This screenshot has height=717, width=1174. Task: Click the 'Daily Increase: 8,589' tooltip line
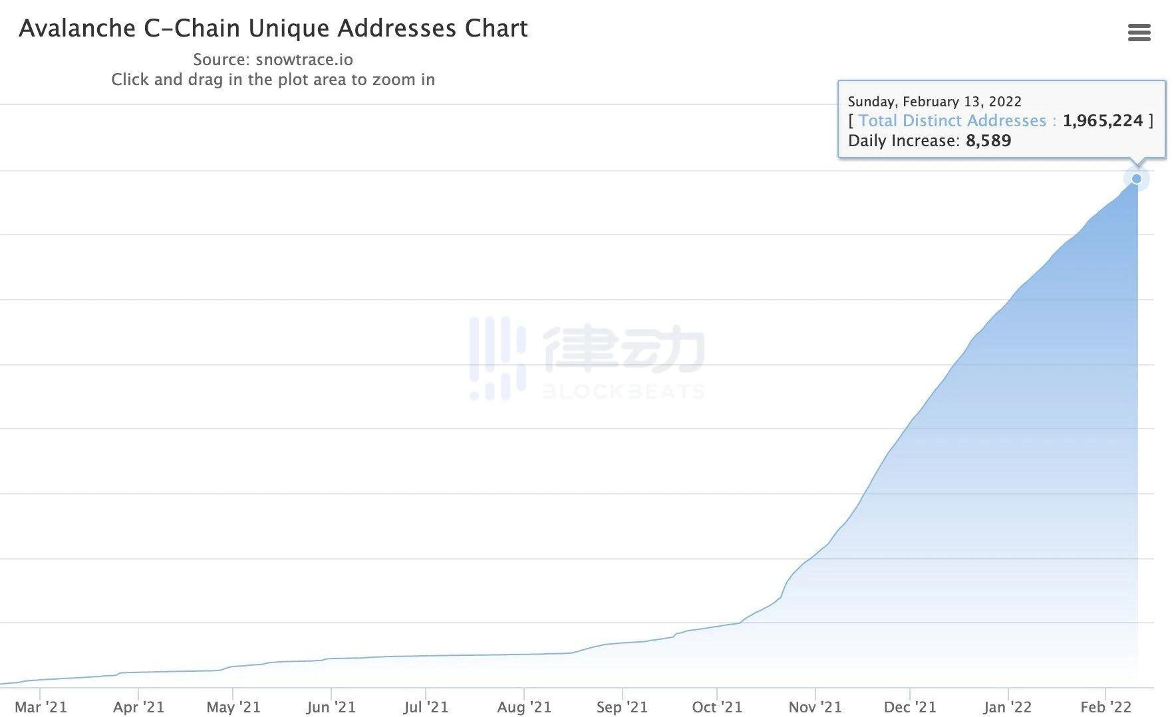(929, 141)
